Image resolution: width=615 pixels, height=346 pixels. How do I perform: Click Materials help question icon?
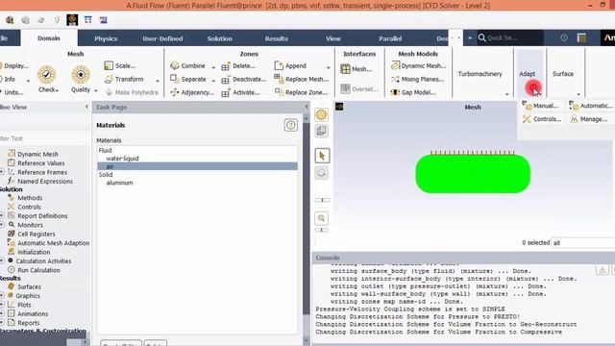pos(290,125)
